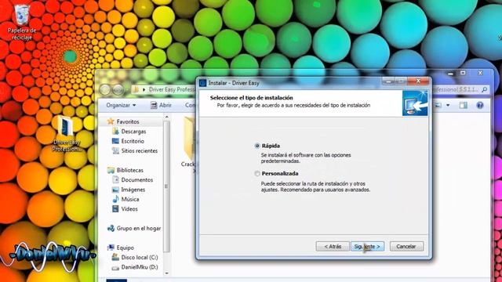Click address bar folder icon

136,90
